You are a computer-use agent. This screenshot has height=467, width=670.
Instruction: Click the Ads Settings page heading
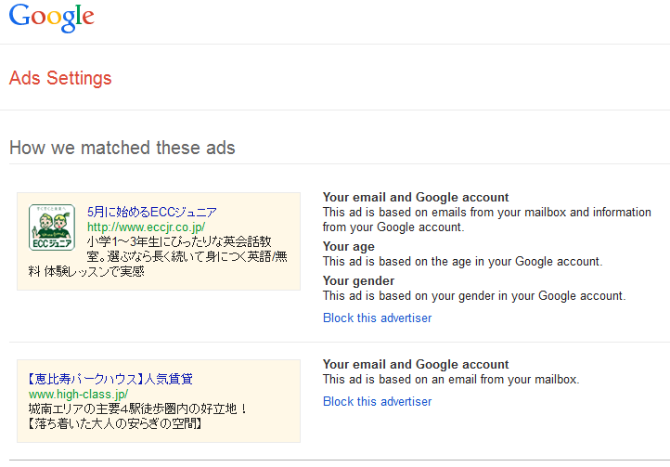click(60, 78)
